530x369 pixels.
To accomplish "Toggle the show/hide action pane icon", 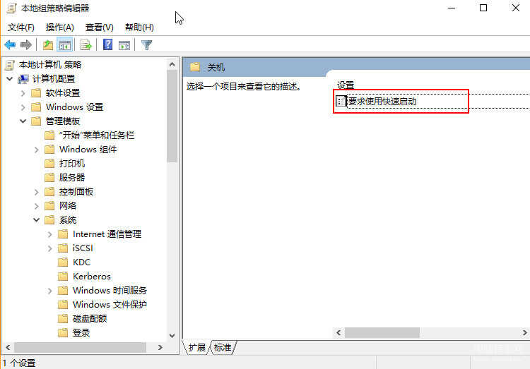I will coord(124,44).
